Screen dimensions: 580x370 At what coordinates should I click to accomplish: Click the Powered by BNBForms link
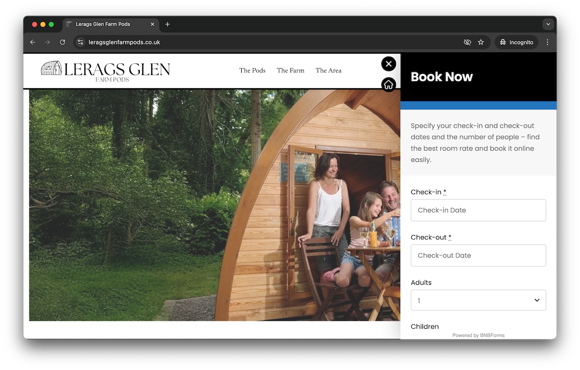478,335
